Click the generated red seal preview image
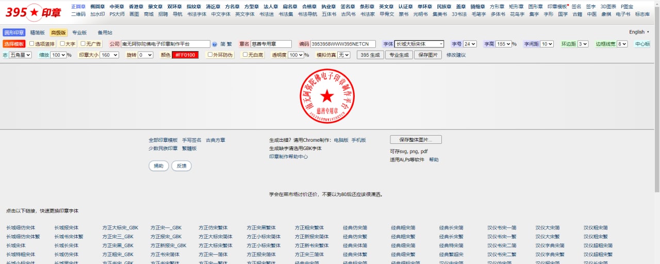Image resolution: width=660 pixels, height=264 pixels. [326, 96]
